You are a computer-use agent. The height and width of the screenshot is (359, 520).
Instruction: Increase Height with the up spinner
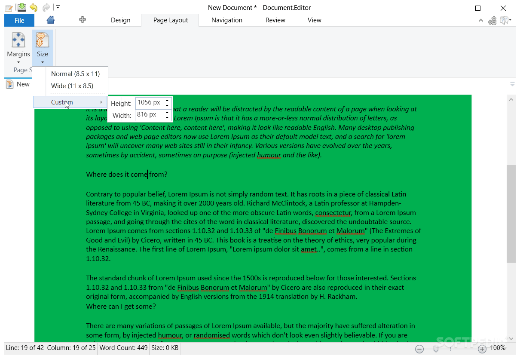tap(167, 100)
